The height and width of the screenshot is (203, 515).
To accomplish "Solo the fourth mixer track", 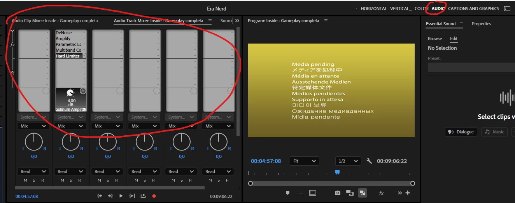I will coord(145,180).
